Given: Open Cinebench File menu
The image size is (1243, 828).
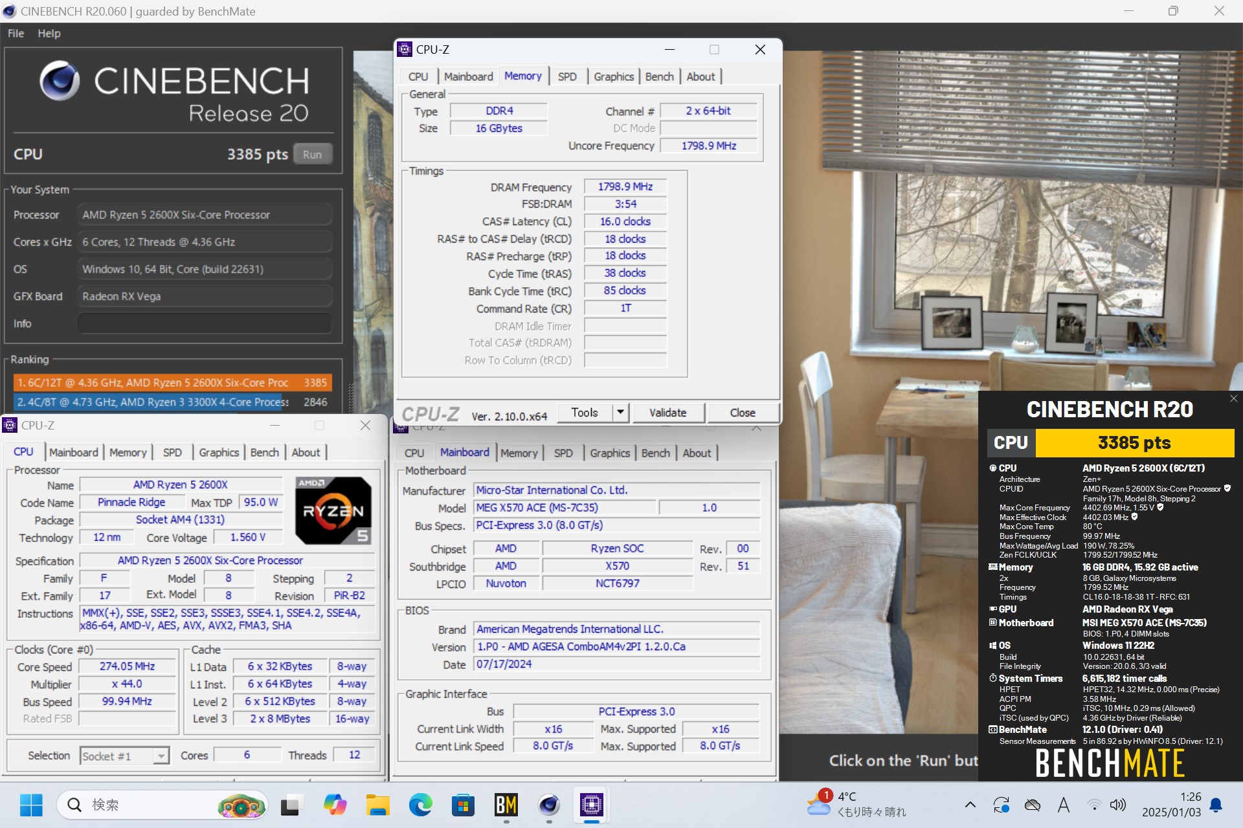Looking at the screenshot, I should tap(16, 34).
